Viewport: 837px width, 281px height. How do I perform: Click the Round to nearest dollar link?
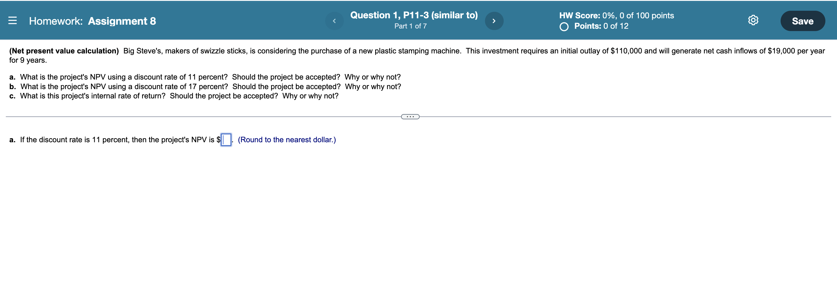(x=287, y=140)
